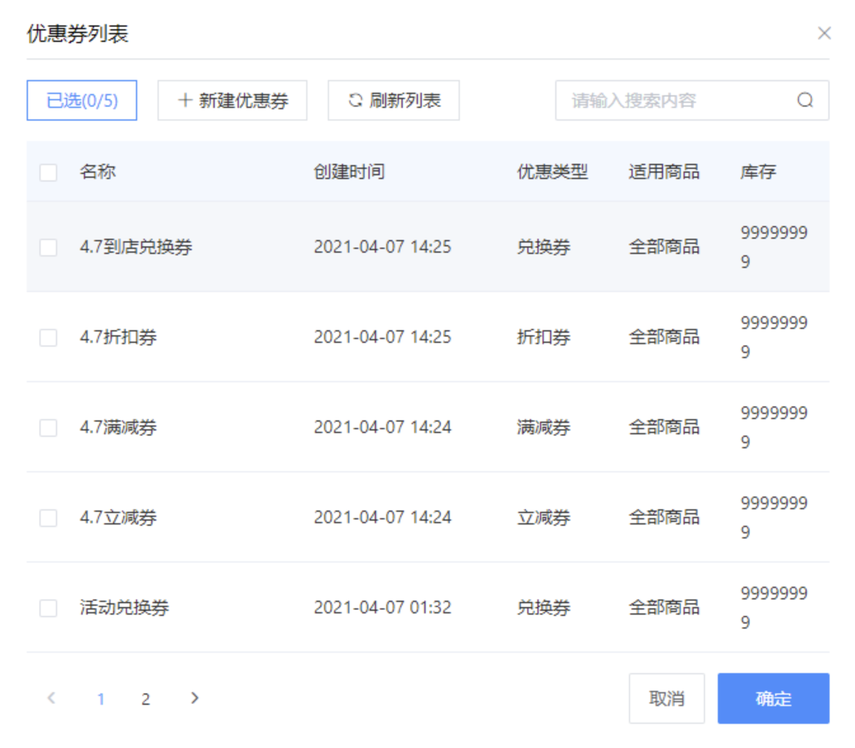Click the 4.7满减券 coupon name
The height and width of the screenshot is (748, 855).
click(118, 427)
